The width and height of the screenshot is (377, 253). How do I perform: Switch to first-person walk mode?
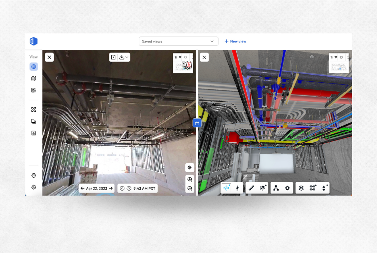coord(237,188)
